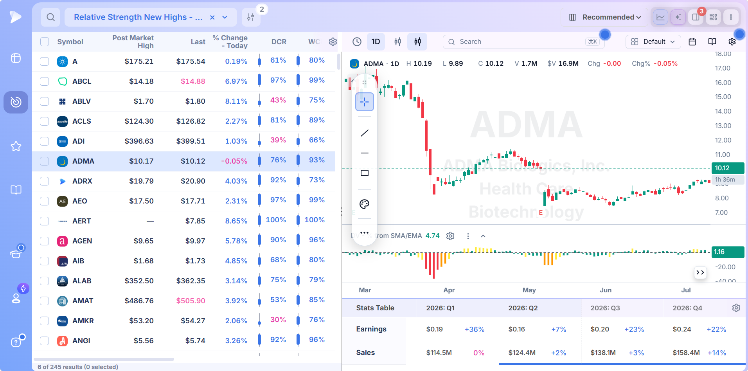Open the clock history icon on chart toolbar
This screenshot has height=371, width=748.
(x=357, y=41)
